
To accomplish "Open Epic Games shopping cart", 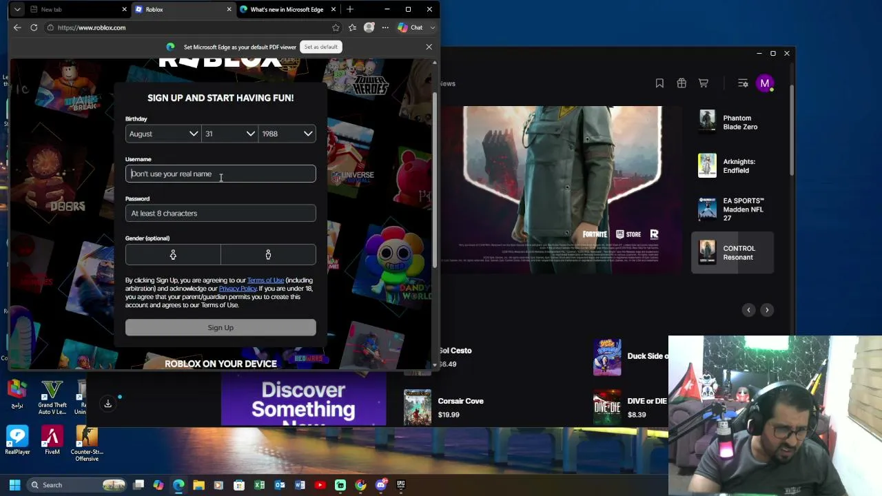I will (704, 83).
